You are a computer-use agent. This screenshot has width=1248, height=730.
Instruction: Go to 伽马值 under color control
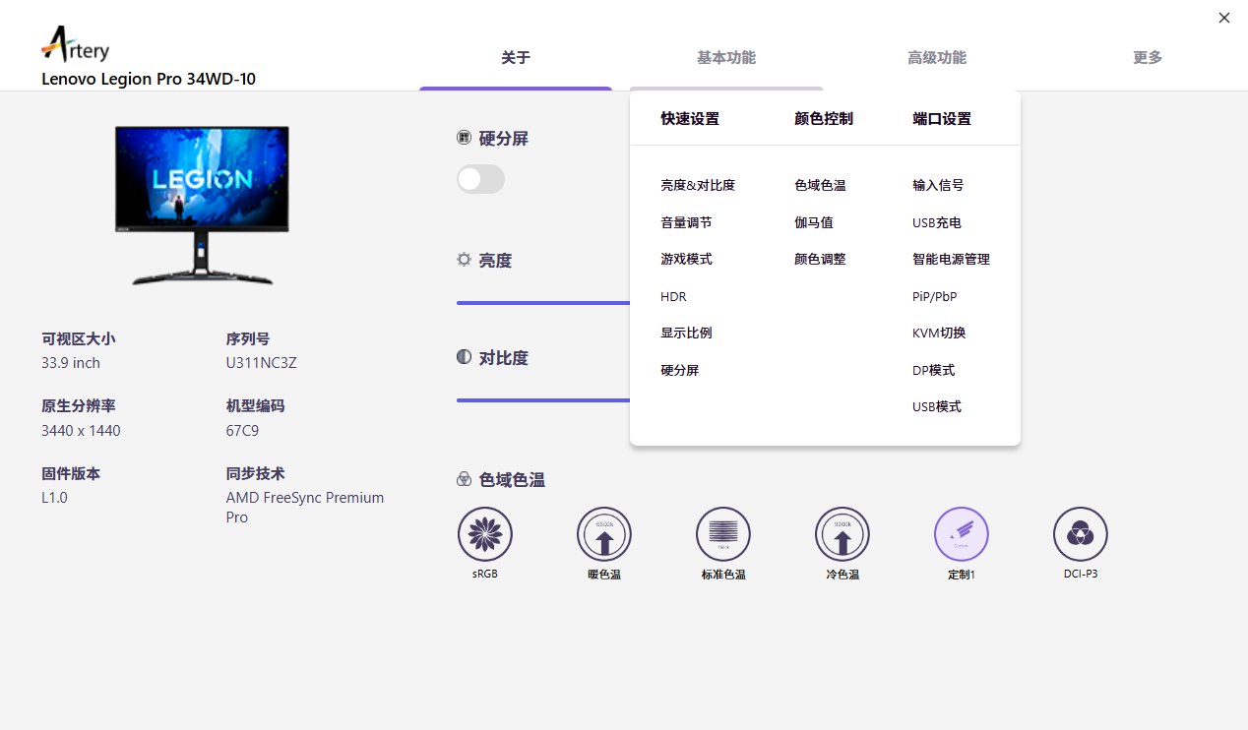pos(813,223)
